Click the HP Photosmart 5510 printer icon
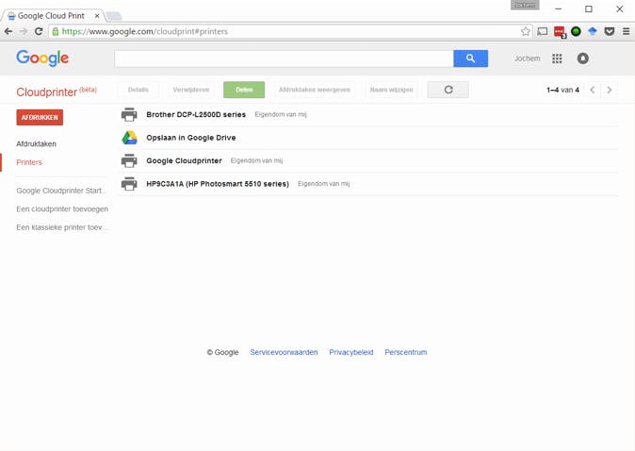Screen dimensions: 635x451 click(x=129, y=184)
